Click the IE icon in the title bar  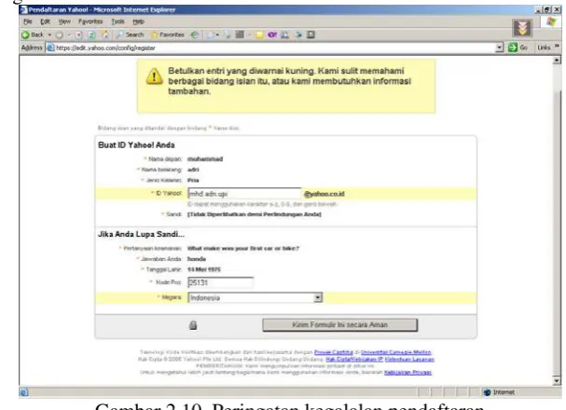(x=24, y=9)
